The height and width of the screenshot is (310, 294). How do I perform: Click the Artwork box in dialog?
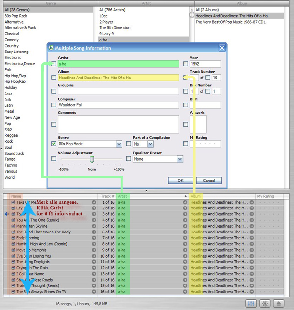click(x=198, y=125)
